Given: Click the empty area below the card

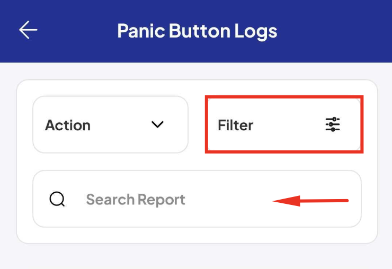Looking at the screenshot, I should click(196, 256).
